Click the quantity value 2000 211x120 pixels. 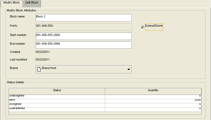coord(198,100)
